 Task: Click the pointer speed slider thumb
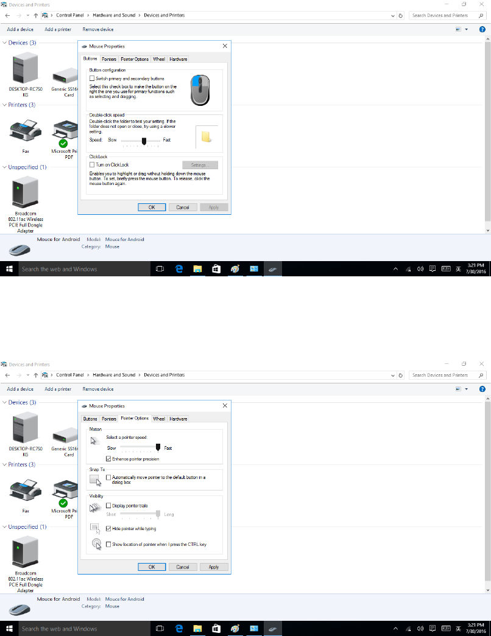[158, 447]
